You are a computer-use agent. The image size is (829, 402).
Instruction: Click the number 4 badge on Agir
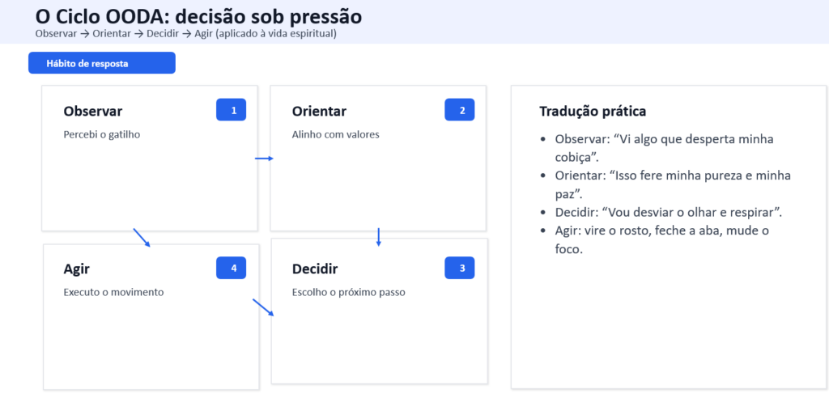pyautogui.click(x=231, y=269)
